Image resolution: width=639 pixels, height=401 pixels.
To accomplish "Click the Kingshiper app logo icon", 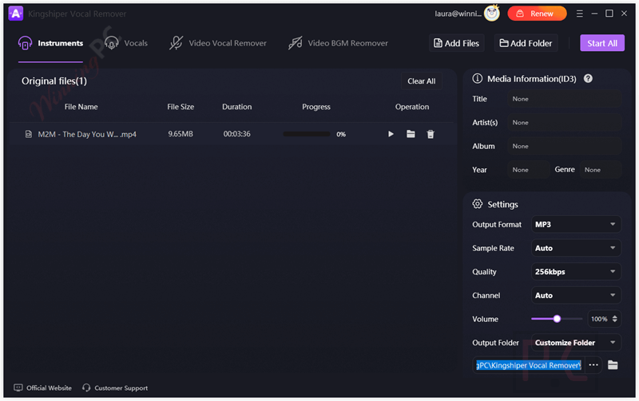I will 15,14.
